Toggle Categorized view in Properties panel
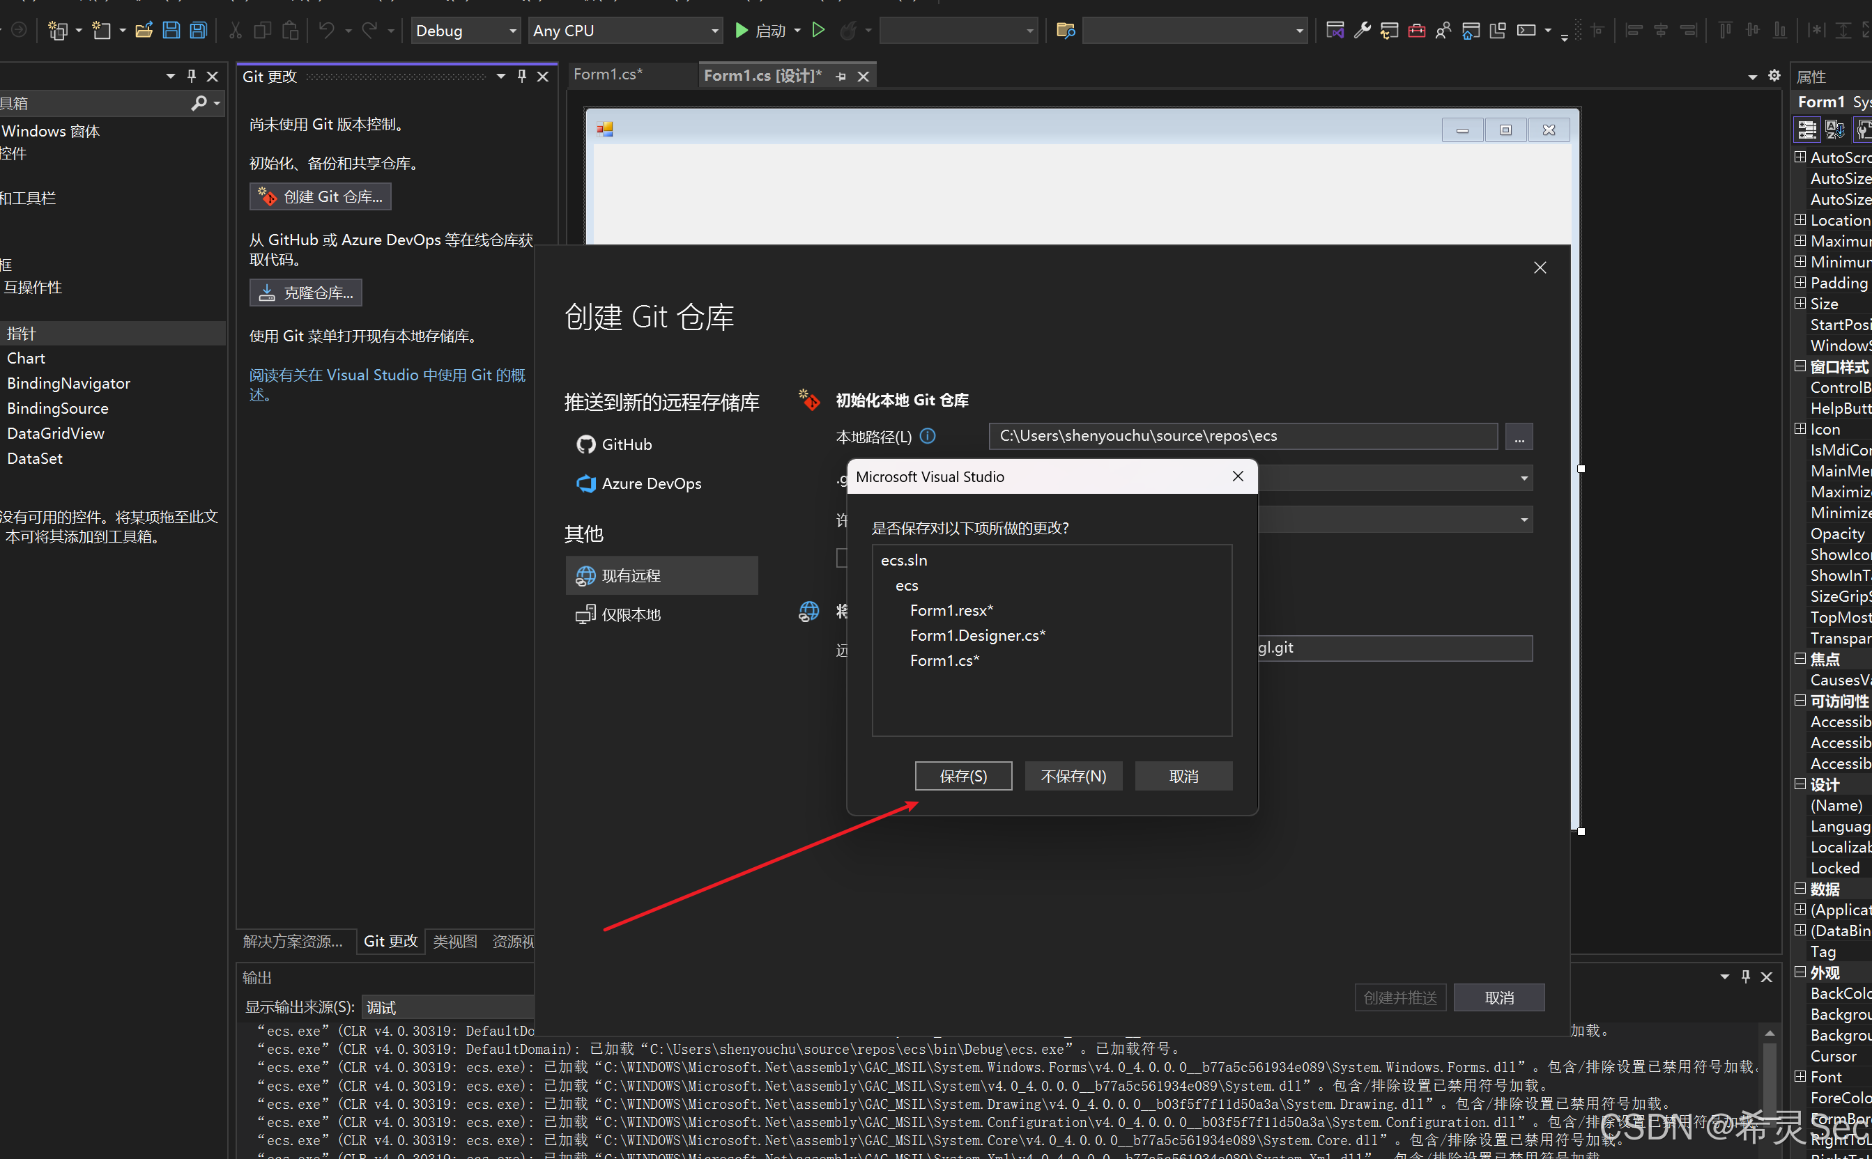This screenshot has width=1872, height=1159. (1806, 130)
